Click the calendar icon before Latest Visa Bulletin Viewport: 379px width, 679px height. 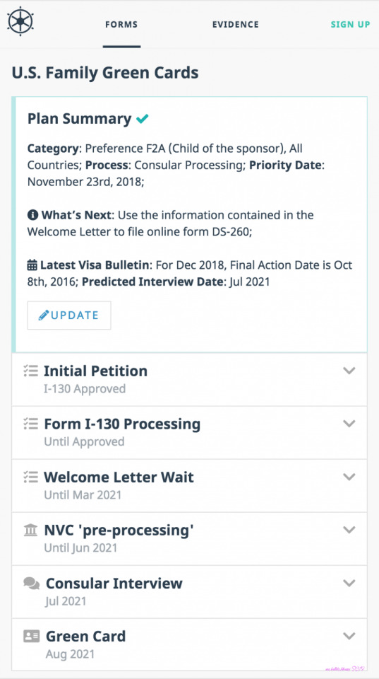(x=32, y=265)
